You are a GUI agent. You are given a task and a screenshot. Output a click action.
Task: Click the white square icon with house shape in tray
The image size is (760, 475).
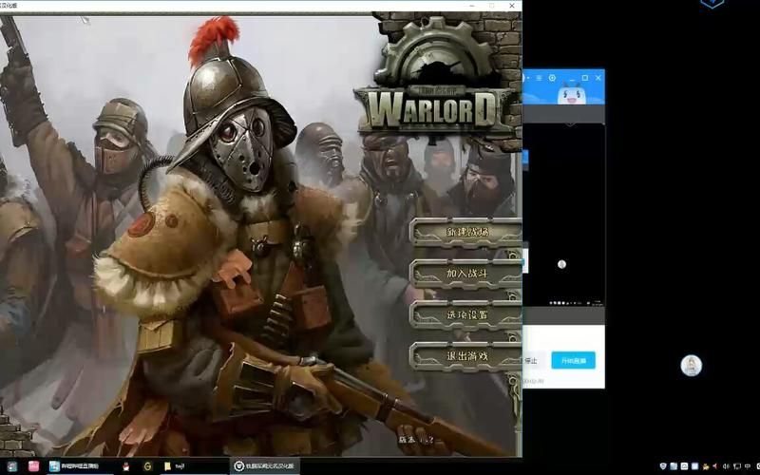684,466
